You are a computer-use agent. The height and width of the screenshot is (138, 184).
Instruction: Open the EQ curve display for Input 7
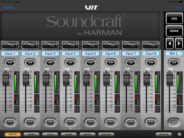click(x=131, y=45)
